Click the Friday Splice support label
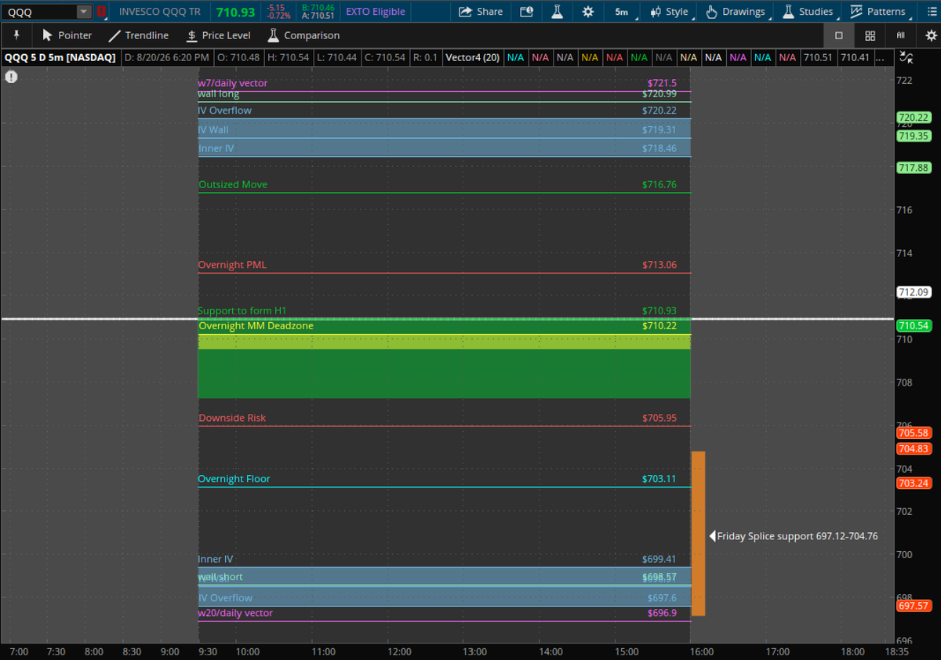Viewport: 941px width, 660px height. pyautogui.click(x=797, y=536)
